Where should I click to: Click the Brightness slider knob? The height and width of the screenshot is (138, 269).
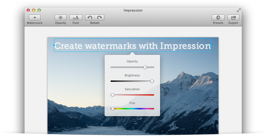[152, 81]
